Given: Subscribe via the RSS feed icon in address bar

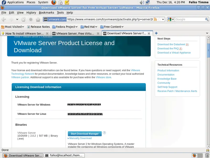Looking at the screenshot, I should tap(155, 19).
